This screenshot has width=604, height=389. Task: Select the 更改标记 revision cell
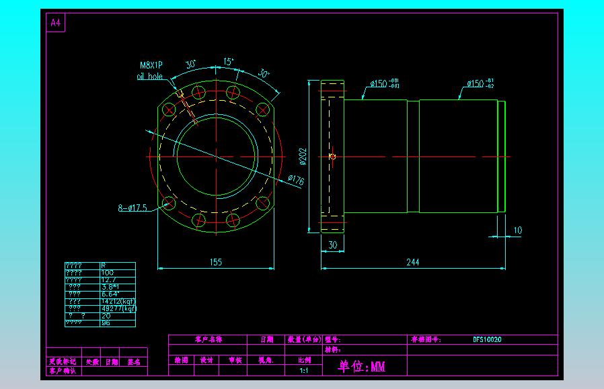[x=63, y=361]
